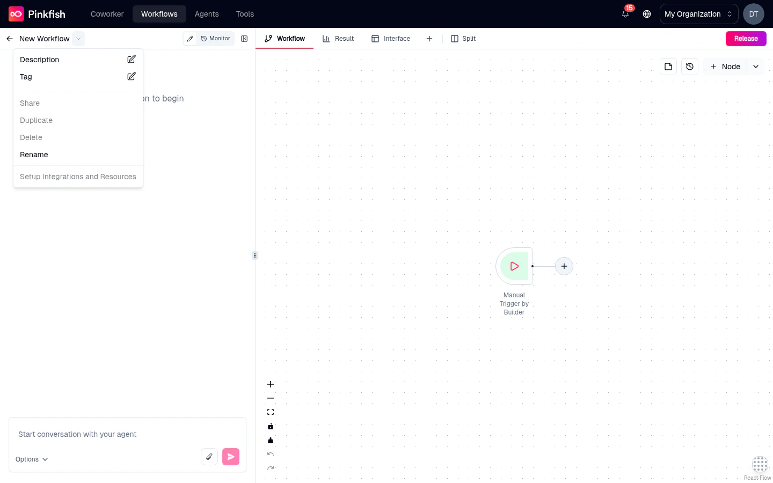The width and height of the screenshot is (773, 483).
Task: Lock the canvas
Action: (271, 426)
